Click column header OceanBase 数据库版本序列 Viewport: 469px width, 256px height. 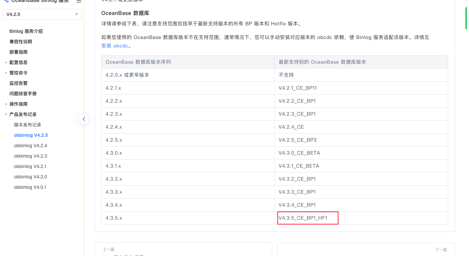pos(188,62)
